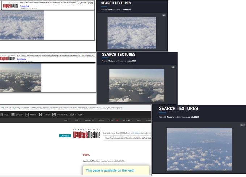Viewport: 246px width, 177px height.
Task: Open the archived Aerials0027 cloud thumbnail
Action: [x=22, y=25]
